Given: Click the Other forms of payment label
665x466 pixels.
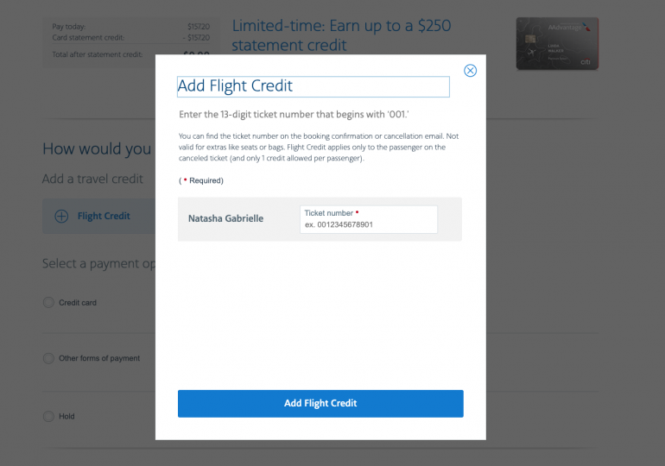Looking at the screenshot, I should (99, 358).
